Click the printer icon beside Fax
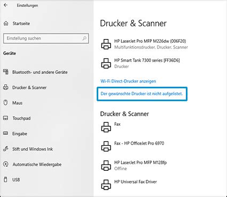Image resolution: width=227 pixels, height=197 pixels. click(x=106, y=127)
